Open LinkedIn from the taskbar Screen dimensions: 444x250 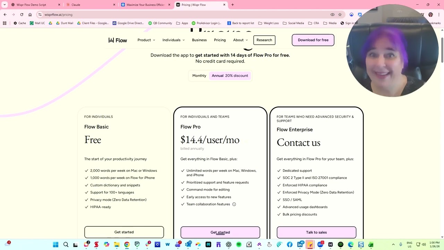coord(300,245)
